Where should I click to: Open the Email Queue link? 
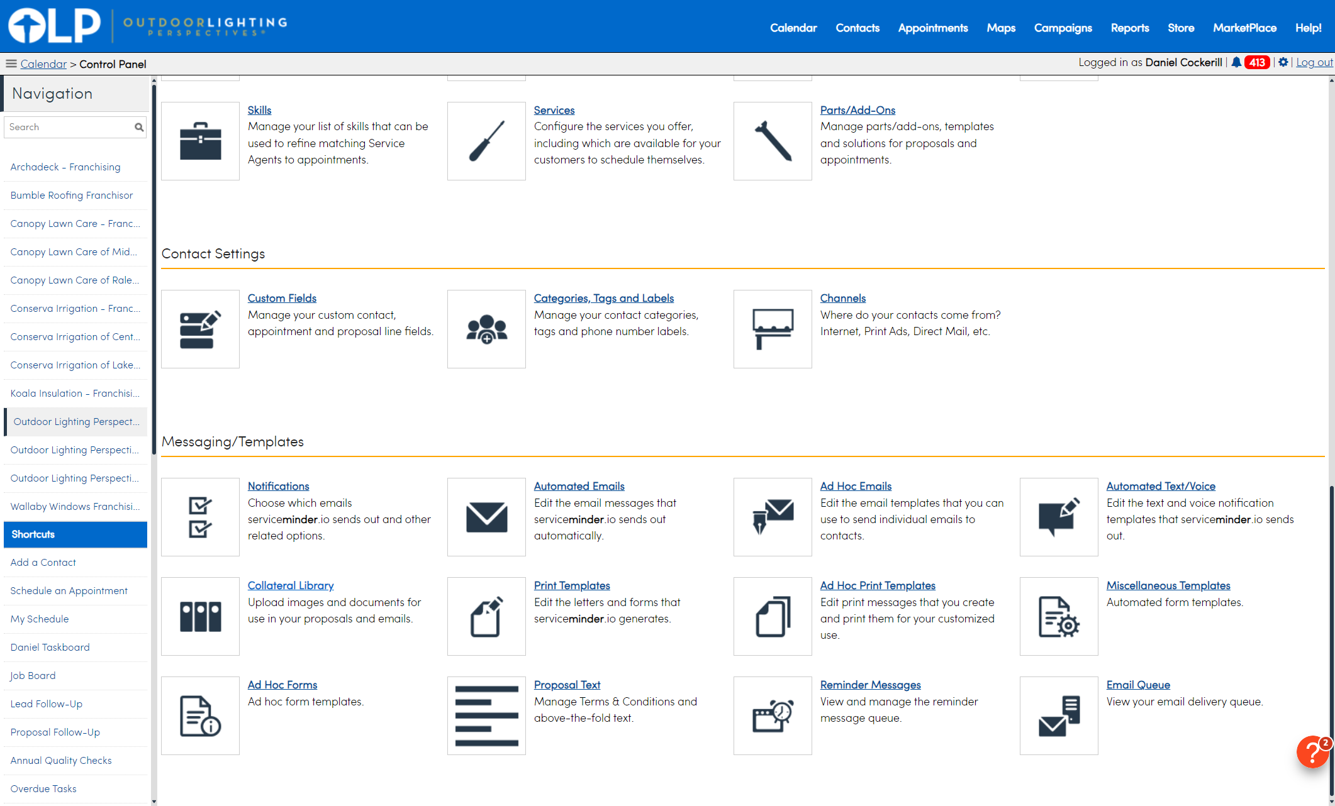(x=1138, y=685)
